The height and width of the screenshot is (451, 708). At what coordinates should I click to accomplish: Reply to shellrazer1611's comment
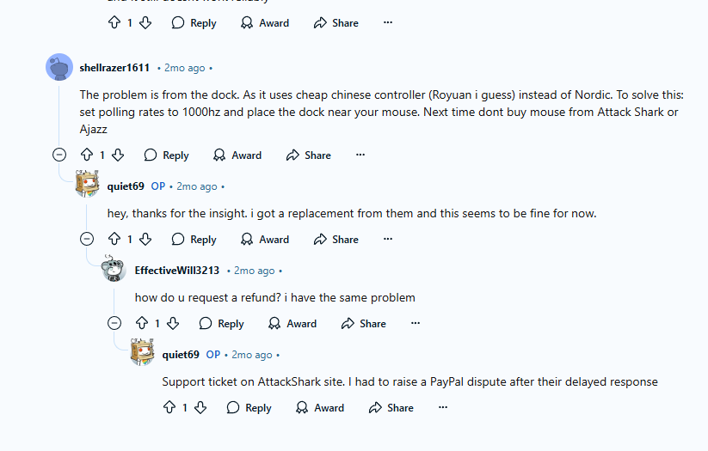click(x=166, y=155)
